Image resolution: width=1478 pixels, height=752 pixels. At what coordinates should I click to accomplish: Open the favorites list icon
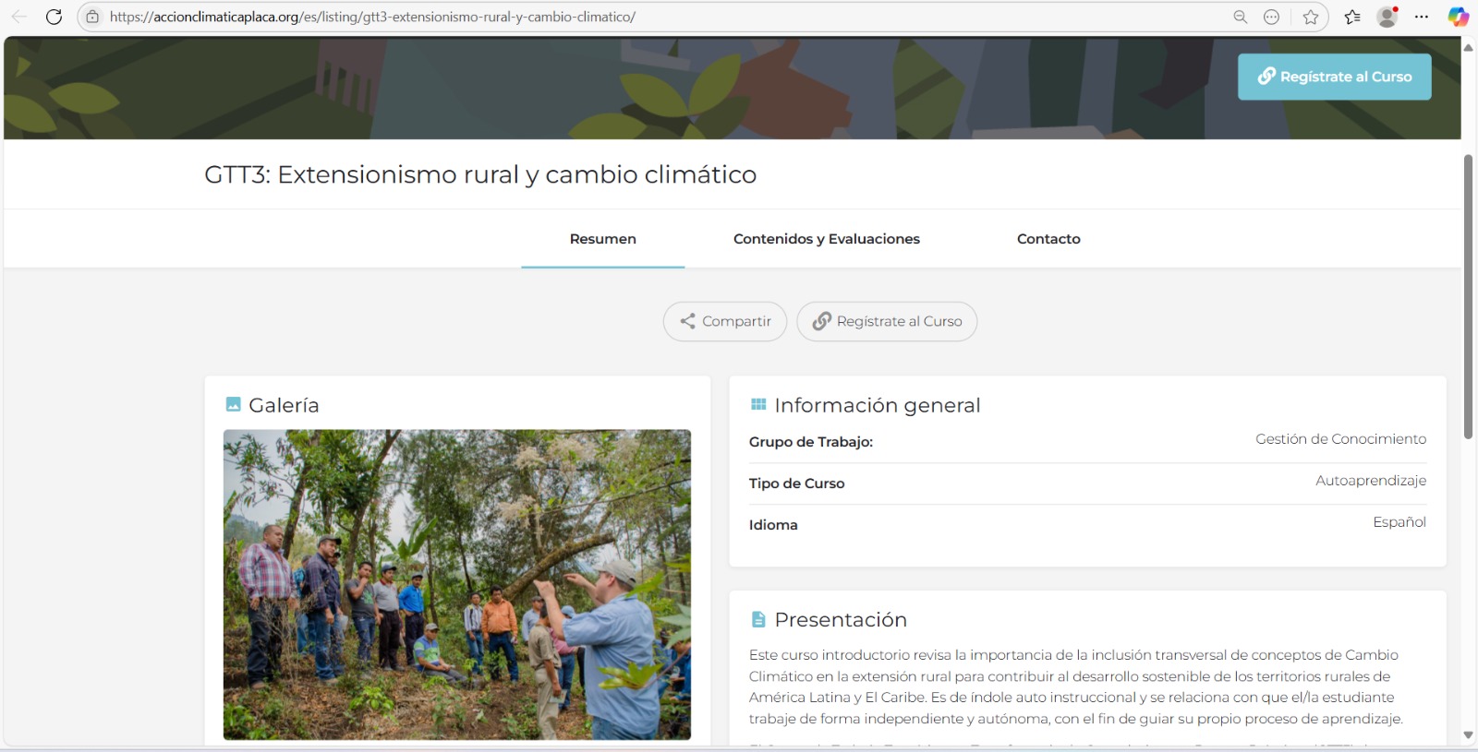(1352, 17)
